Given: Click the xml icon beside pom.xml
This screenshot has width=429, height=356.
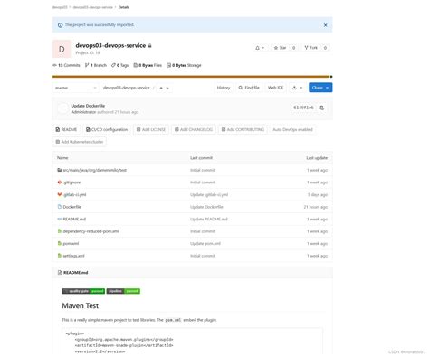Looking at the screenshot, I should pyautogui.click(x=60, y=243).
